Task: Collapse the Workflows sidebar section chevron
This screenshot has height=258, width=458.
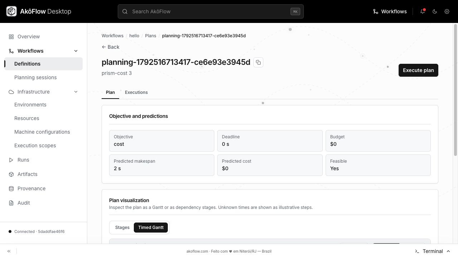Action: click(76, 51)
